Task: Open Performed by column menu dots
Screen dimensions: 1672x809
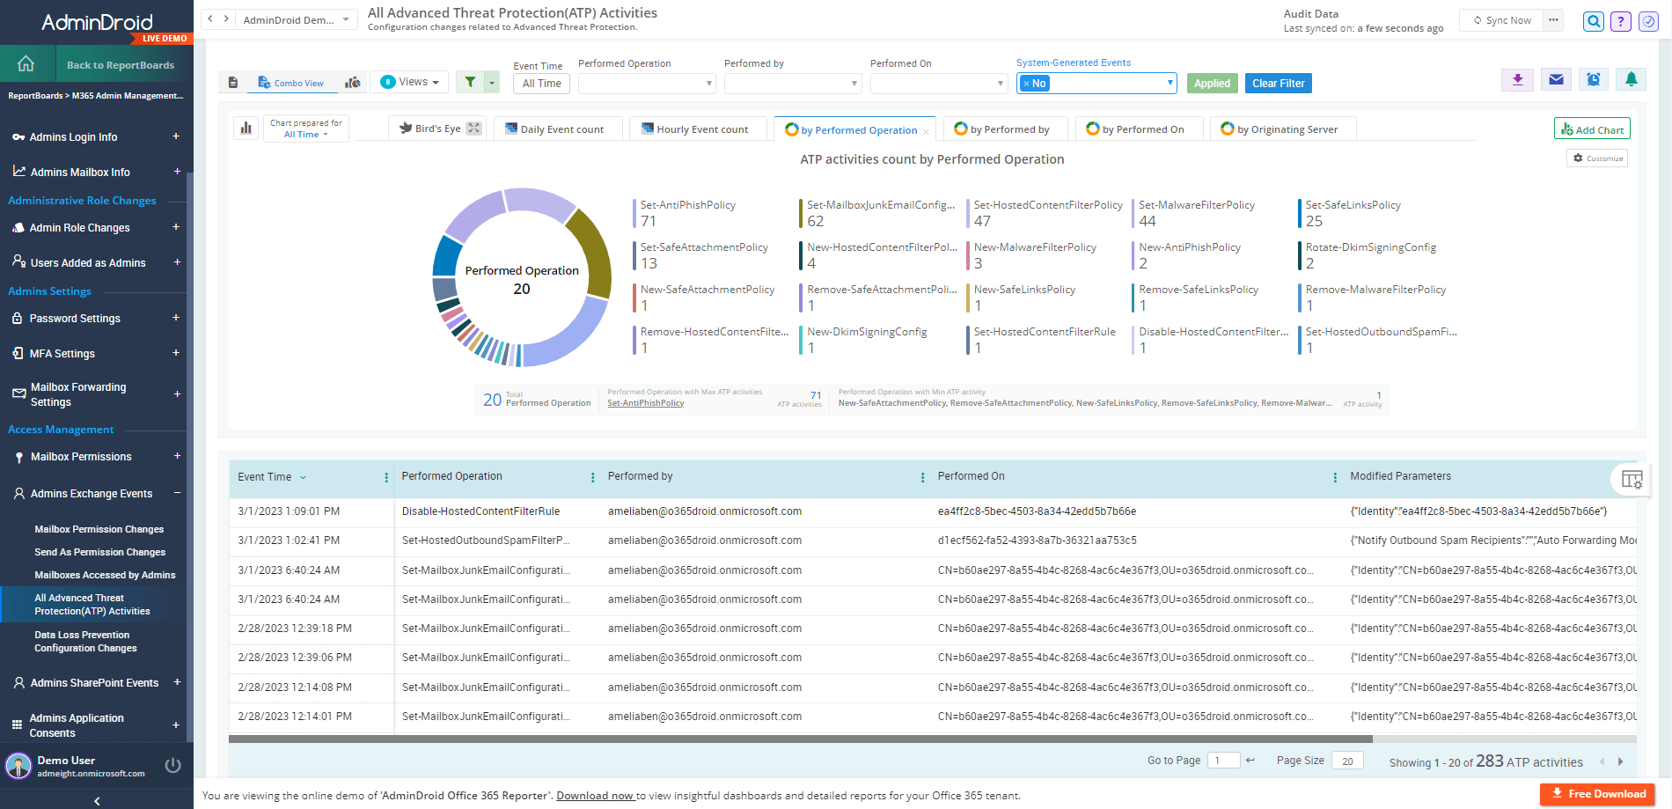Action: (x=922, y=477)
